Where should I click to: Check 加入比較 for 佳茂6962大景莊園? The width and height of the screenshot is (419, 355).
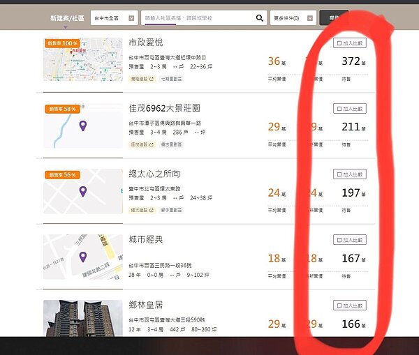pos(350,109)
